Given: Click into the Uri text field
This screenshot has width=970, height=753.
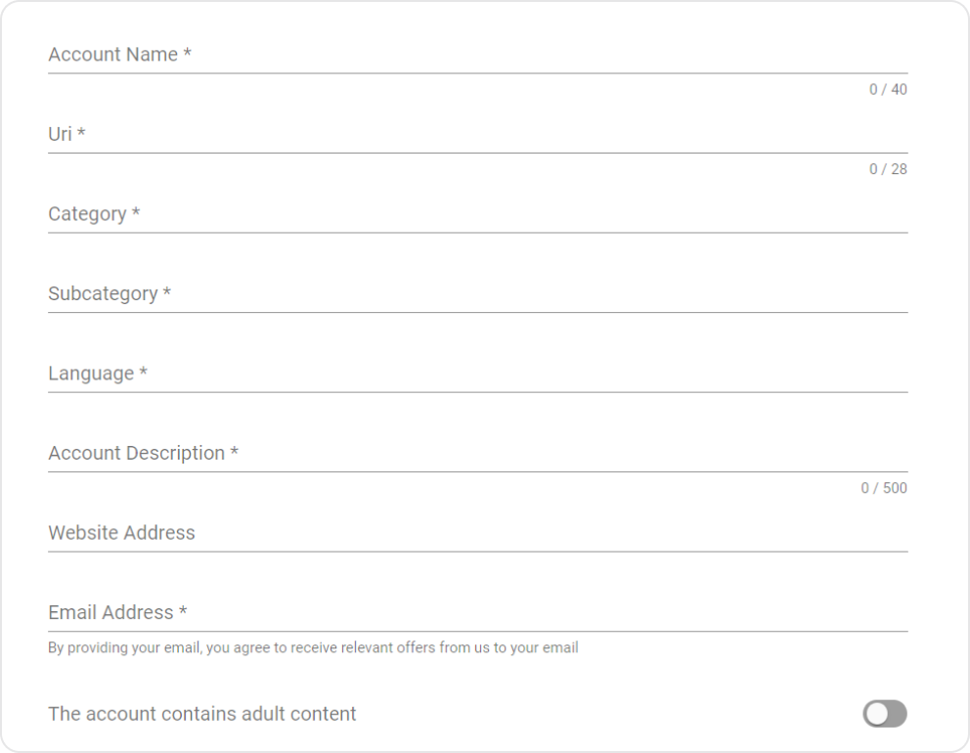Looking at the screenshot, I should coord(477,135).
